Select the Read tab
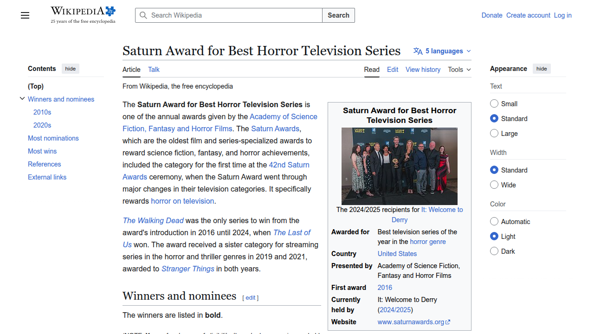 tap(372, 70)
